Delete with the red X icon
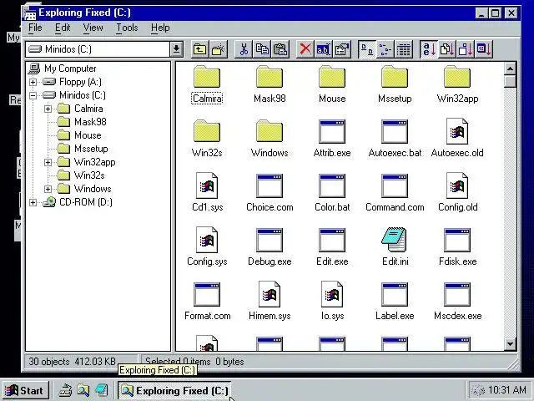Screen dimensions: 534x401 [305, 49]
